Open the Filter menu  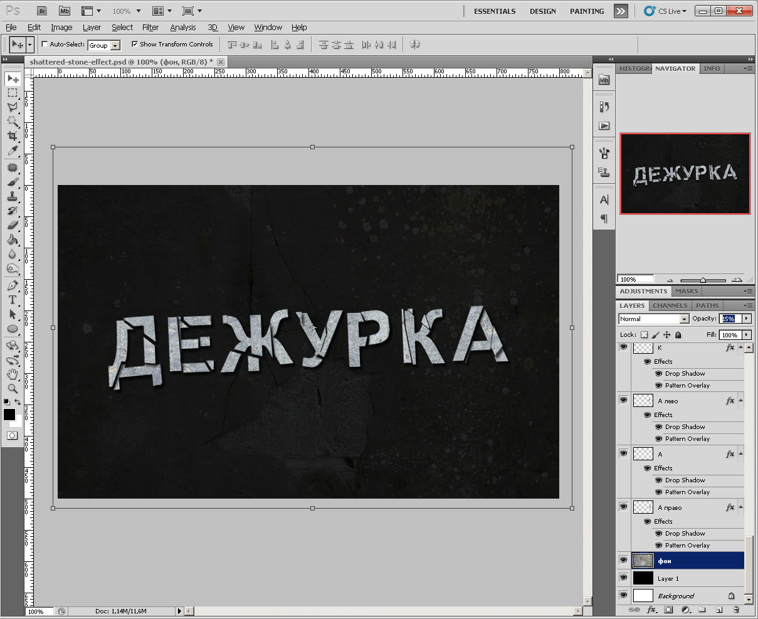(150, 27)
